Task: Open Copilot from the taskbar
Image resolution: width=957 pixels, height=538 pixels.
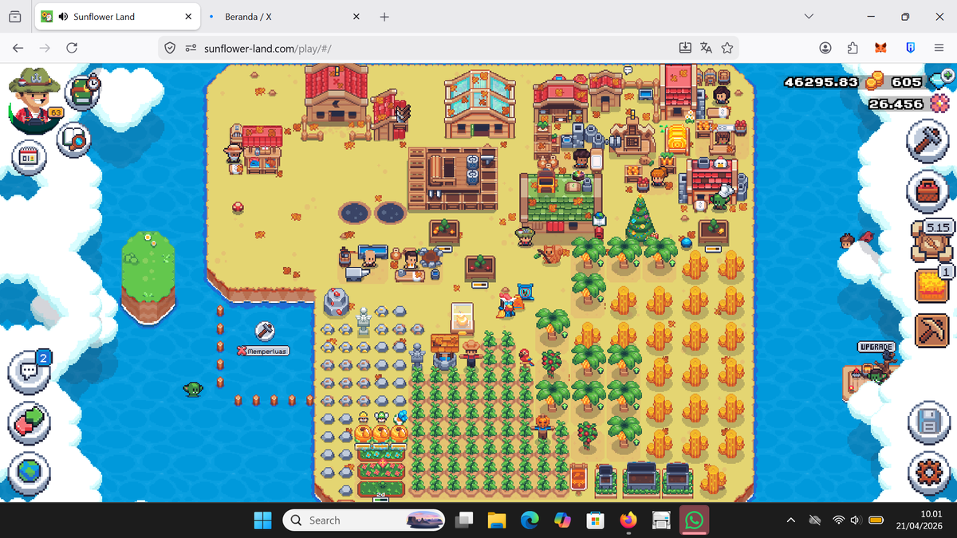Action: point(563,520)
